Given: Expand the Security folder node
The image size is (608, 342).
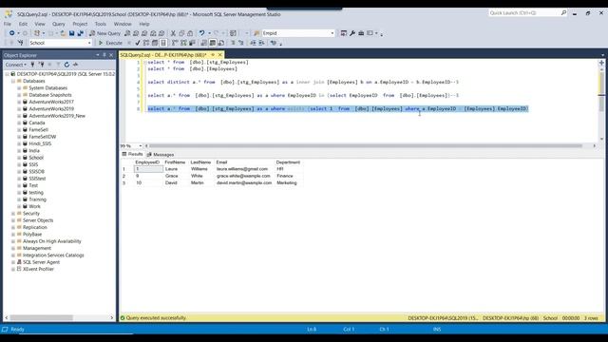Looking at the screenshot, I should [12, 214].
